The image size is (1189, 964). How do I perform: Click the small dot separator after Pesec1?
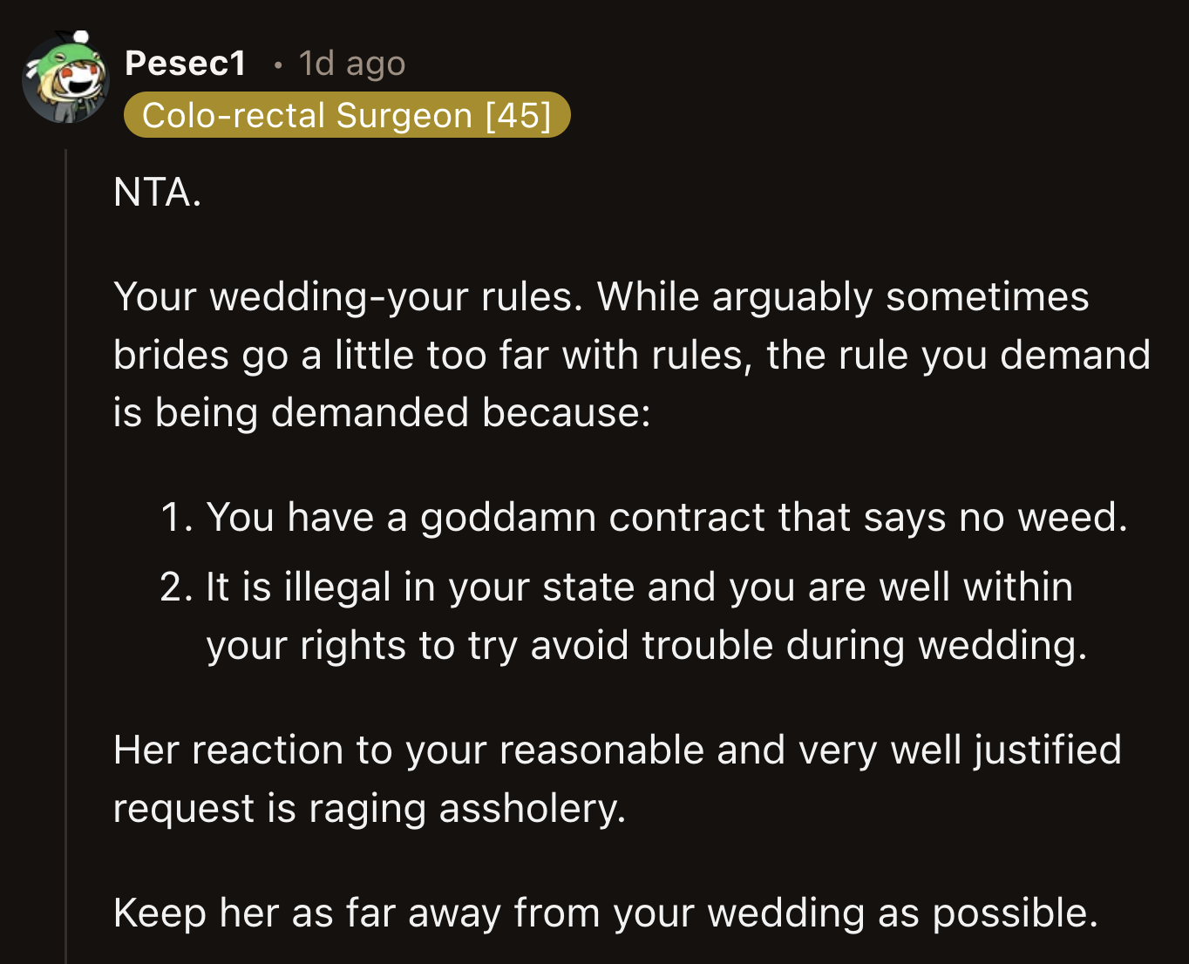click(x=277, y=64)
